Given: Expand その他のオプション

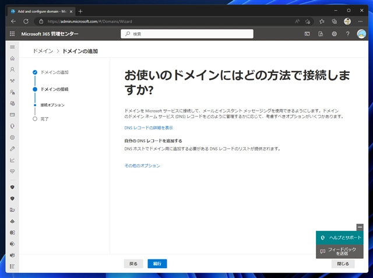Looking at the screenshot, I should click(142, 166).
